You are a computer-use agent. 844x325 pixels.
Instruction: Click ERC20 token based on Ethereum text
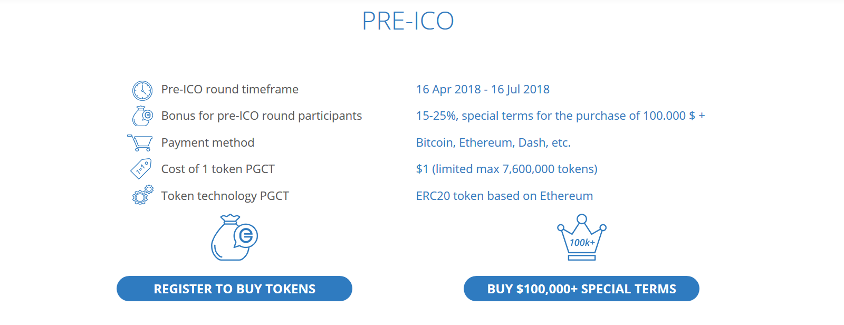(504, 196)
